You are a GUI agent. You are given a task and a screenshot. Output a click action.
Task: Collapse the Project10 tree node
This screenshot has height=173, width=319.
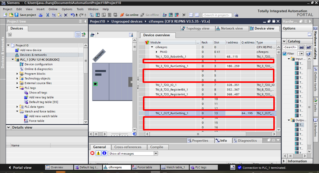click(x=8, y=45)
